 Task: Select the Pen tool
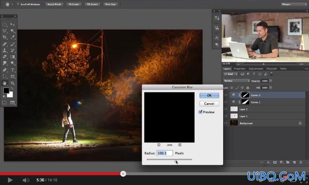[x=5, y=70]
